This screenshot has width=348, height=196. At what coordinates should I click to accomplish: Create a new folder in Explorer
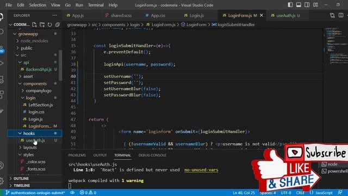pyautogui.click(x=42, y=24)
